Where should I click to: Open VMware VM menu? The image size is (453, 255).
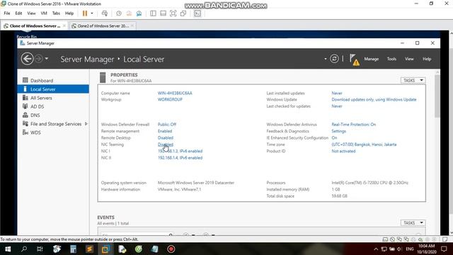[x=44, y=13]
